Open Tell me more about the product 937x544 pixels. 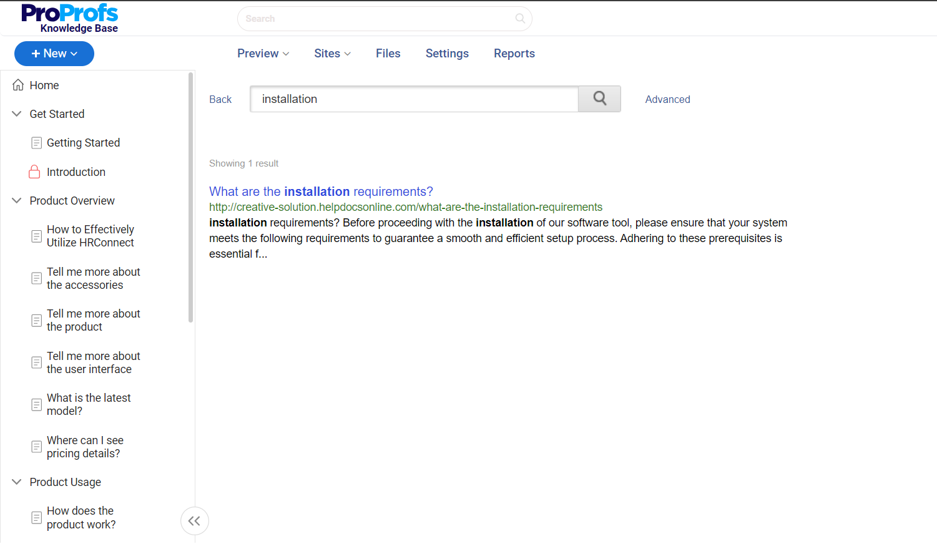(x=94, y=320)
